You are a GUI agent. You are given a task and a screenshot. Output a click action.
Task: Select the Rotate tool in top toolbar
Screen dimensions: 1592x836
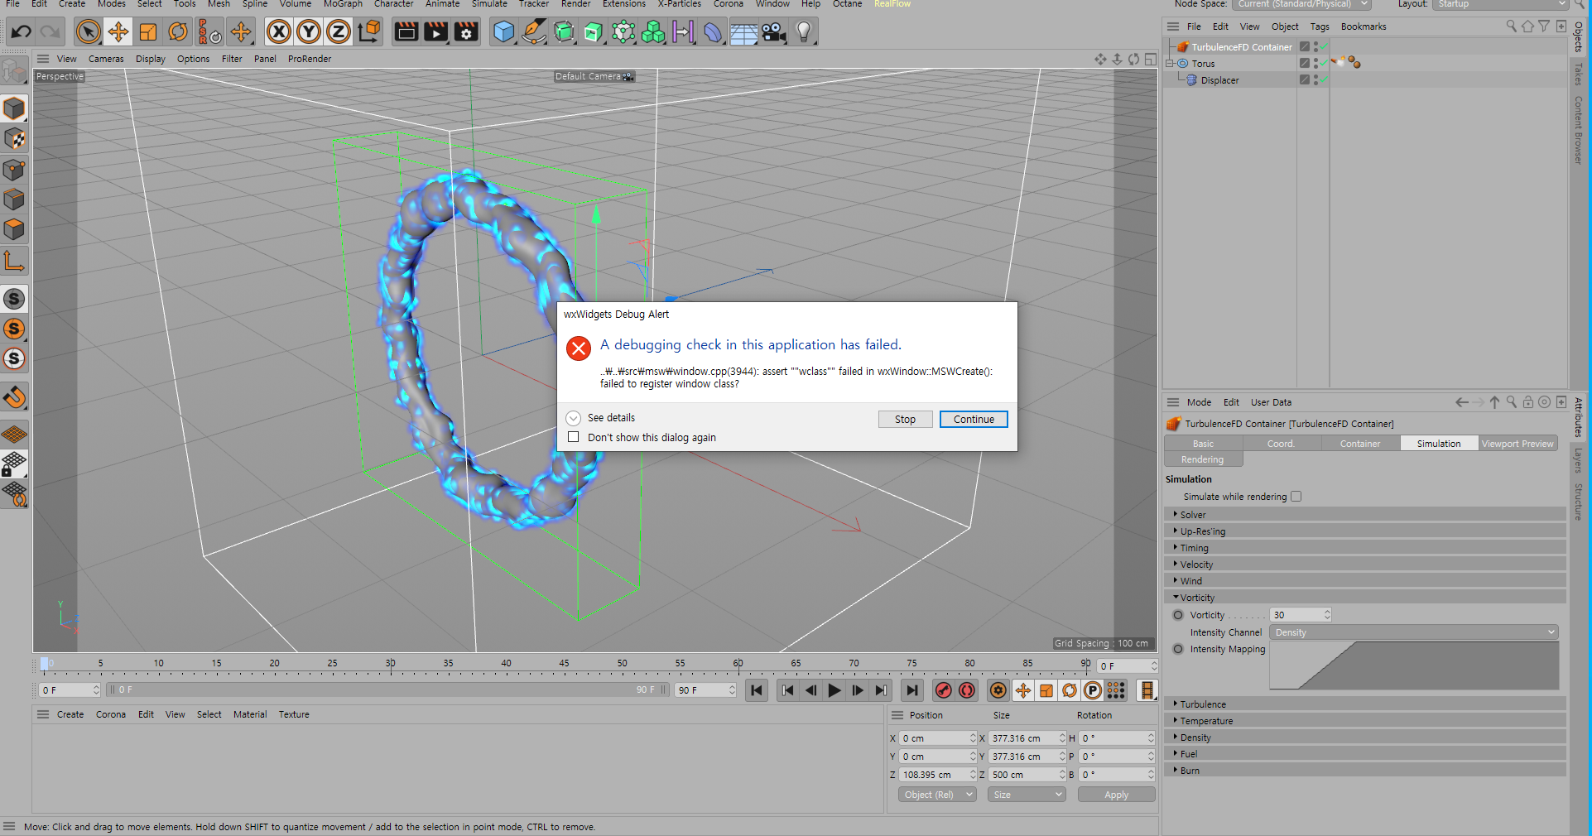[x=178, y=32]
